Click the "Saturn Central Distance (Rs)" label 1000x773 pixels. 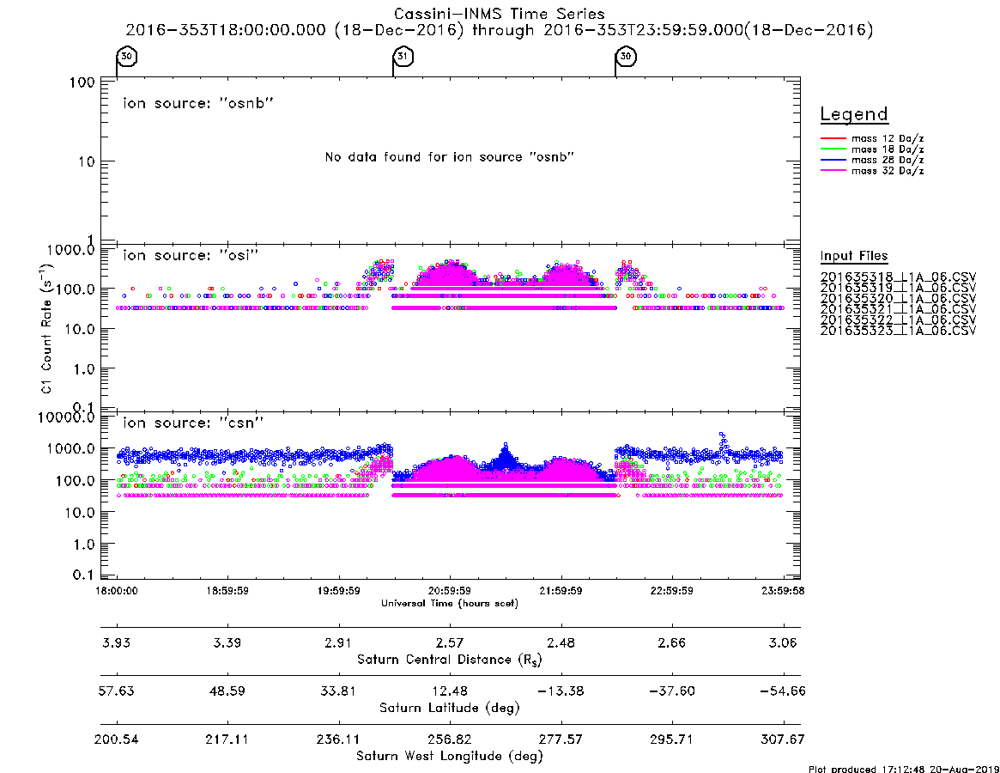click(450, 660)
